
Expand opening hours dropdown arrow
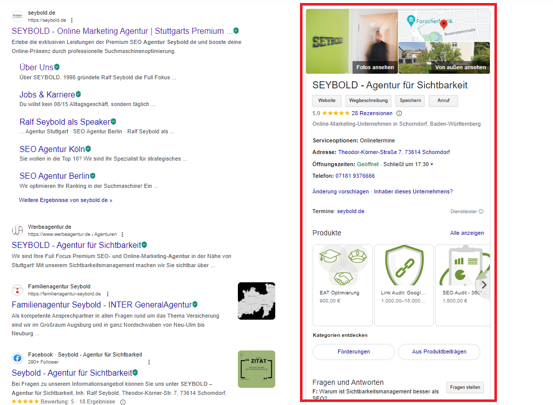tap(432, 165)
